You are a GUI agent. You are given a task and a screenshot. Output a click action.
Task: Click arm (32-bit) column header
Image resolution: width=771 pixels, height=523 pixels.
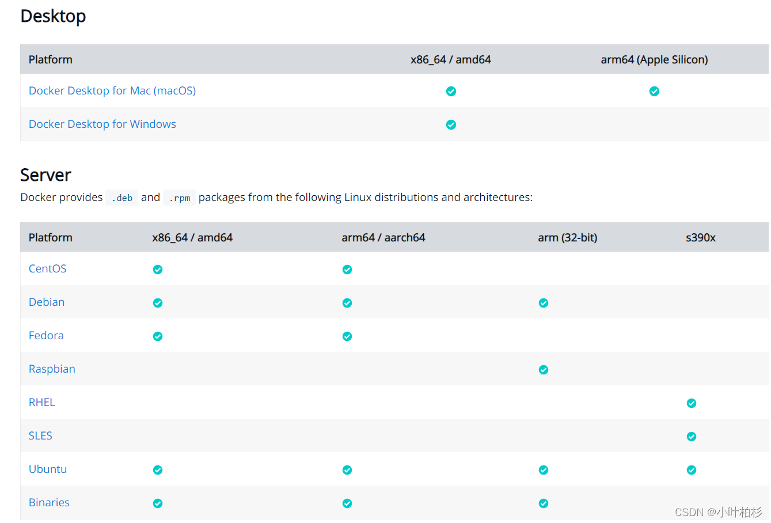pyautogui.click(x=568, y=237)
